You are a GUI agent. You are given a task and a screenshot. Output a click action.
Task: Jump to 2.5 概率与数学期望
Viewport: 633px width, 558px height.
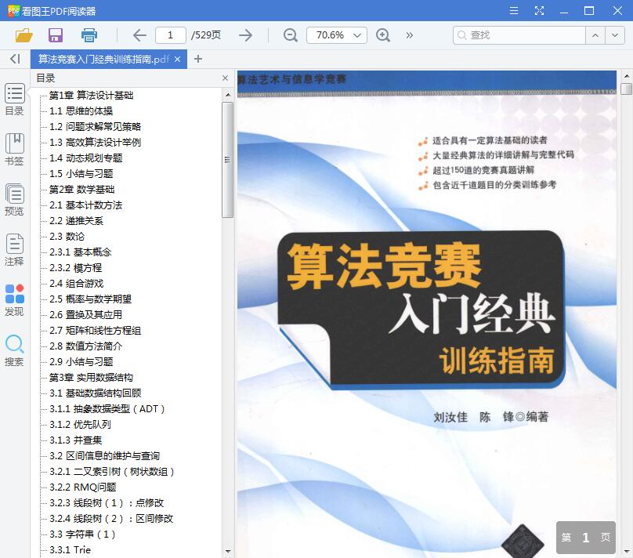pyautogui.click(x=90, y=299)
